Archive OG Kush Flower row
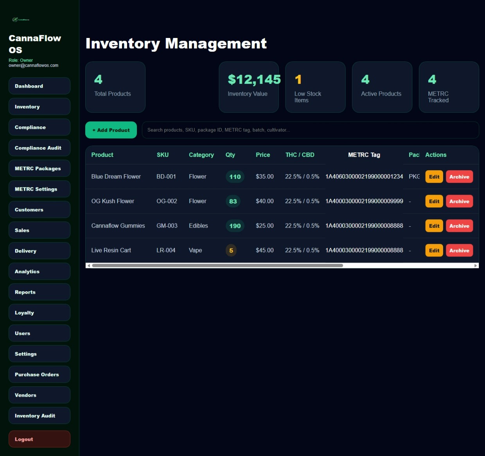This screenshot has width=485, height=456. pos(460,201)
